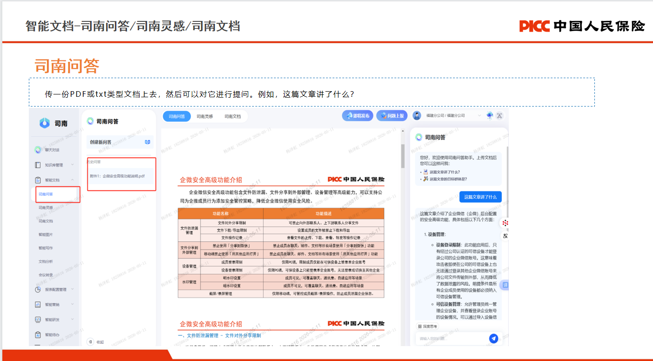Open 会议转录 in the sidebar

click(46, 275)
